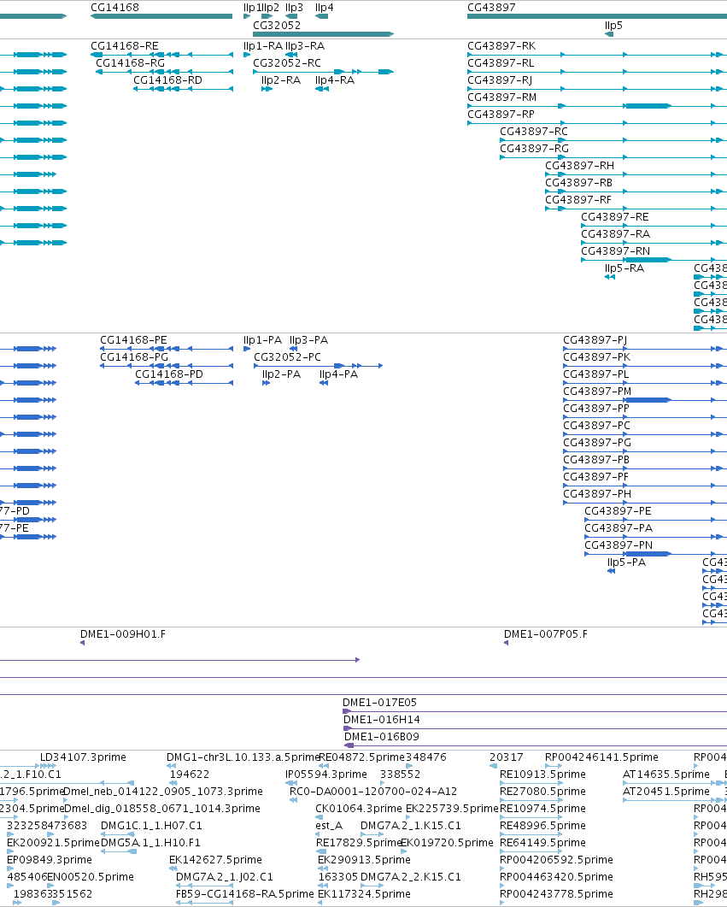The image size is (727, 907).
Task: Select transcript CG14168-RD
Action: click(167, 80)
